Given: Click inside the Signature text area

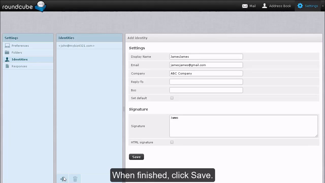Looking at the screenshot, I should [x=243, y=126].
